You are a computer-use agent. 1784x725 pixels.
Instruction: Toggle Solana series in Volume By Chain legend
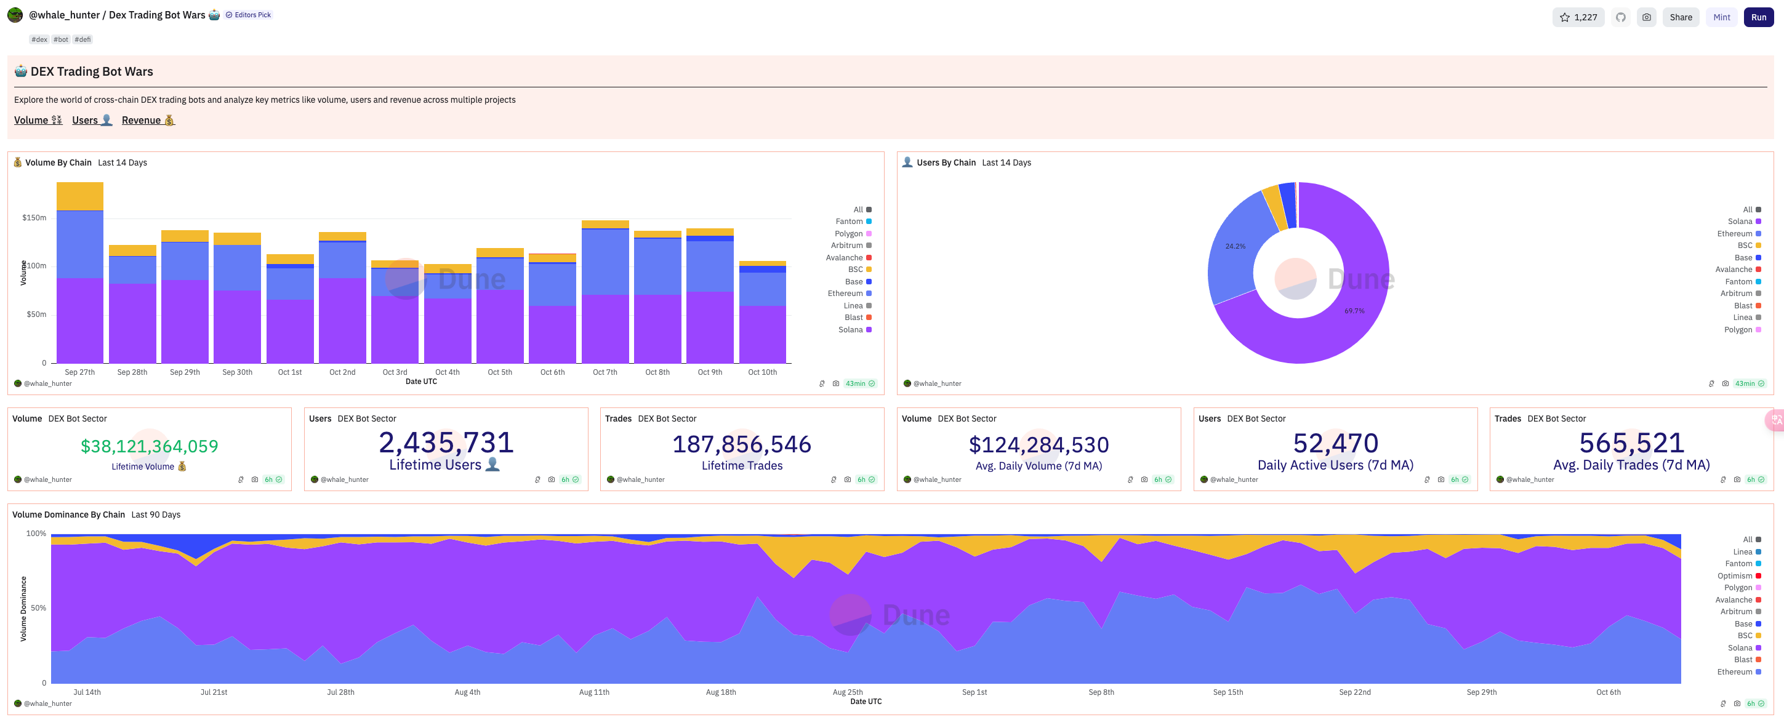854,330
